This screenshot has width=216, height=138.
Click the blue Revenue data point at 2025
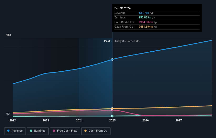(x=112, y=60)
